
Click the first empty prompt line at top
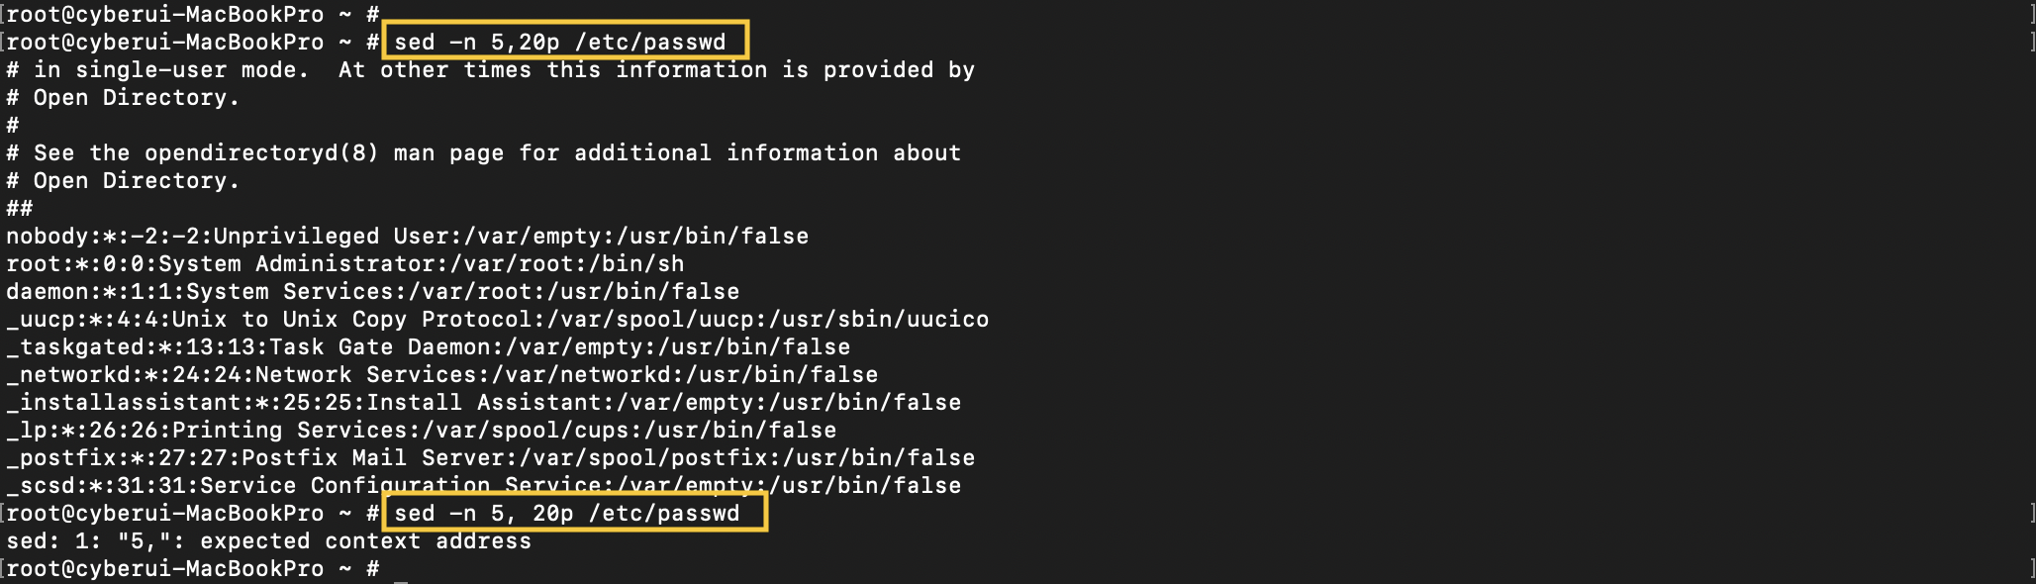pos(193,14)
